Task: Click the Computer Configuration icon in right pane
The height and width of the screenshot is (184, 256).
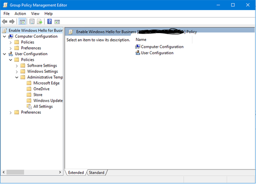Action: click(x=138, y=46)
